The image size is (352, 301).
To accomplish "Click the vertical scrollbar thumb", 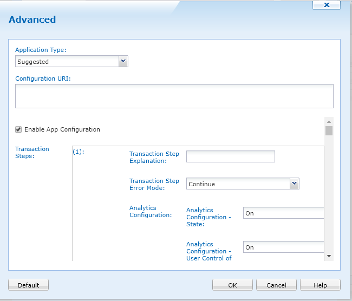I will (329, 131).
